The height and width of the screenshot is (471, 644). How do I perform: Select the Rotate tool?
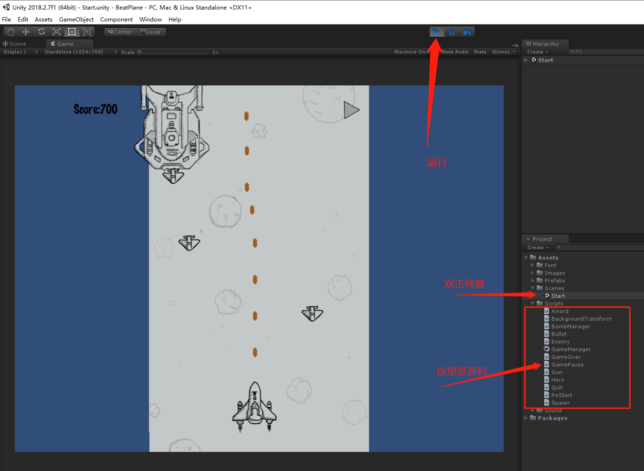tap(42, 32)
